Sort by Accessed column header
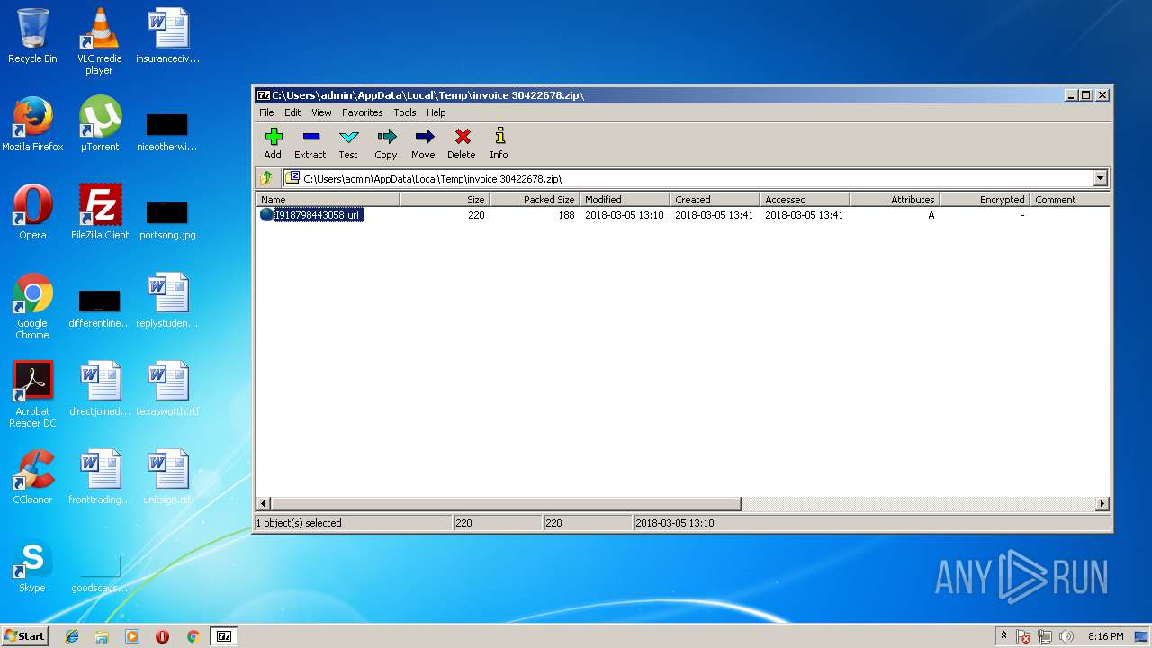 [x=805, y=200]
